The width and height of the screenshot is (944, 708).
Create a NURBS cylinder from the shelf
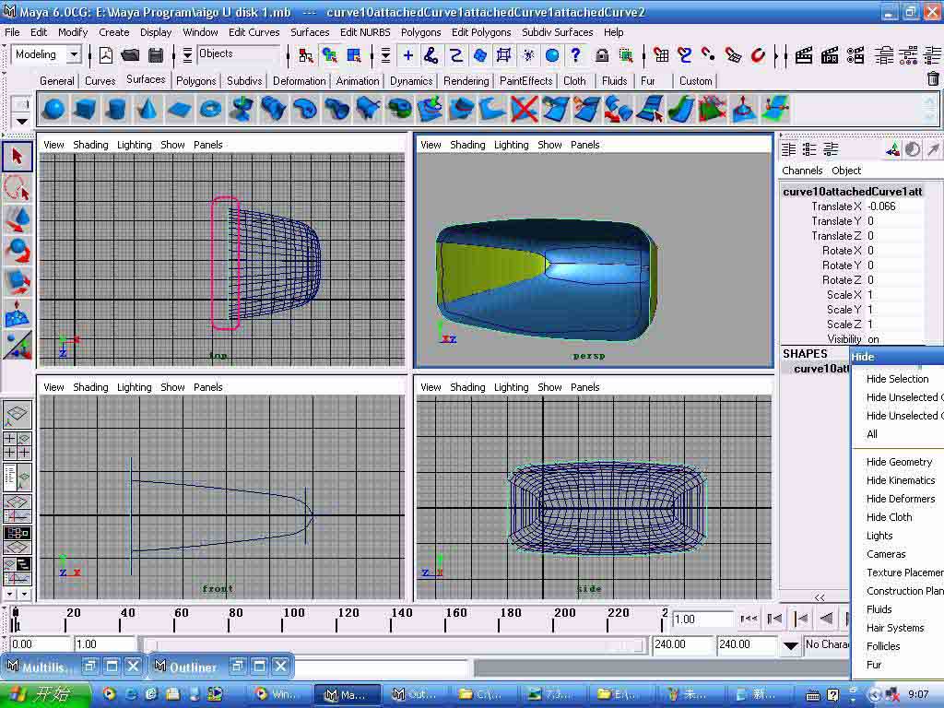click(116, 110)
